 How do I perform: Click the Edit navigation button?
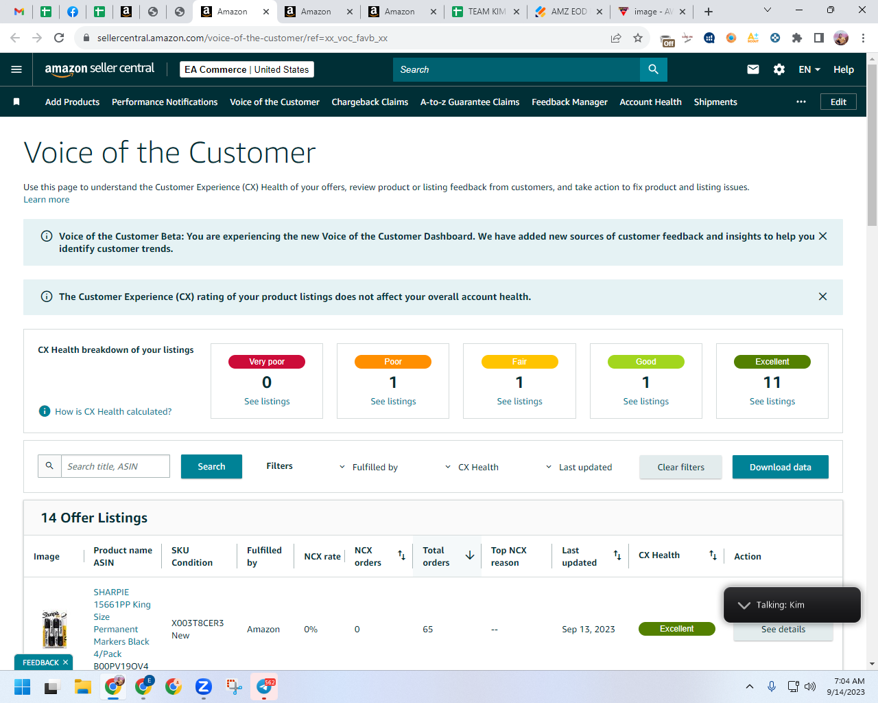click(838, 102)
